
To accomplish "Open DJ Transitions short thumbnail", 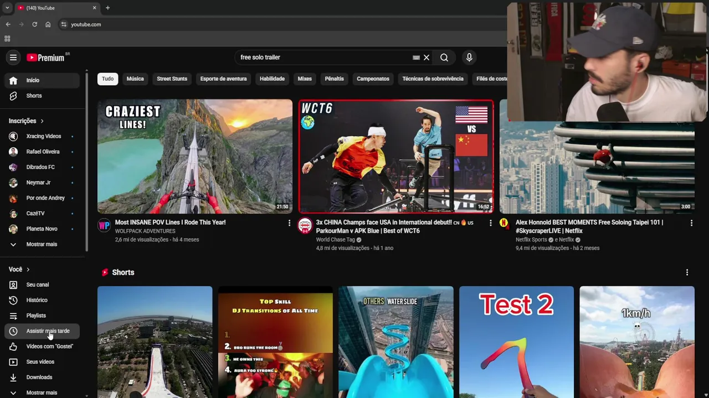I will coord(275,342).
